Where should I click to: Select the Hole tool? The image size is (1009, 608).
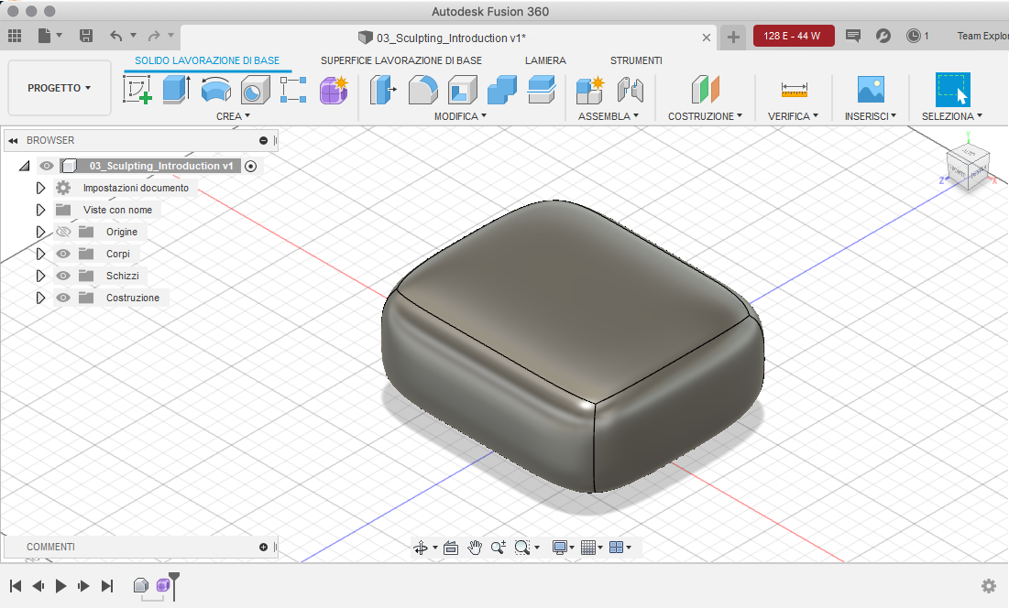click(x=255, y=90)
